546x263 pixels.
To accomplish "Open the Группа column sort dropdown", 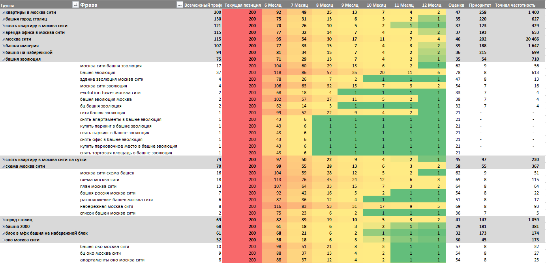I will coord(75,5).
